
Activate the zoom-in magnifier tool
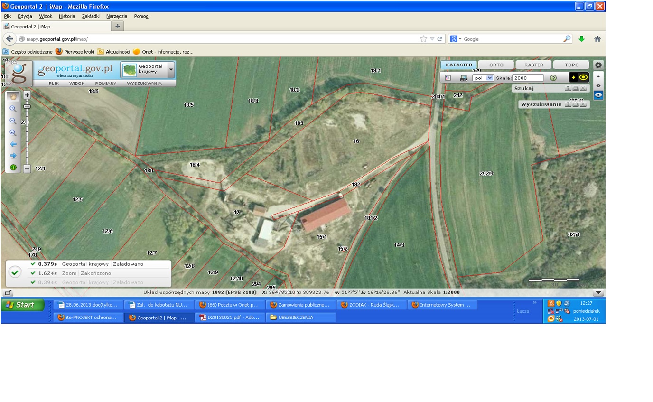coord(13,109)
